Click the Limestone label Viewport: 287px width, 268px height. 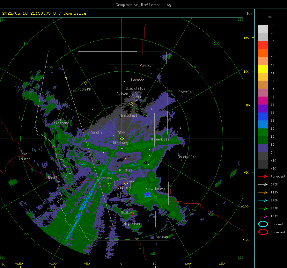pos(60,123)
